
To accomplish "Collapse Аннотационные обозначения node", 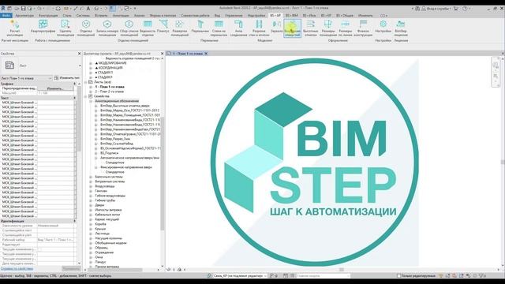I will [91, 101].
